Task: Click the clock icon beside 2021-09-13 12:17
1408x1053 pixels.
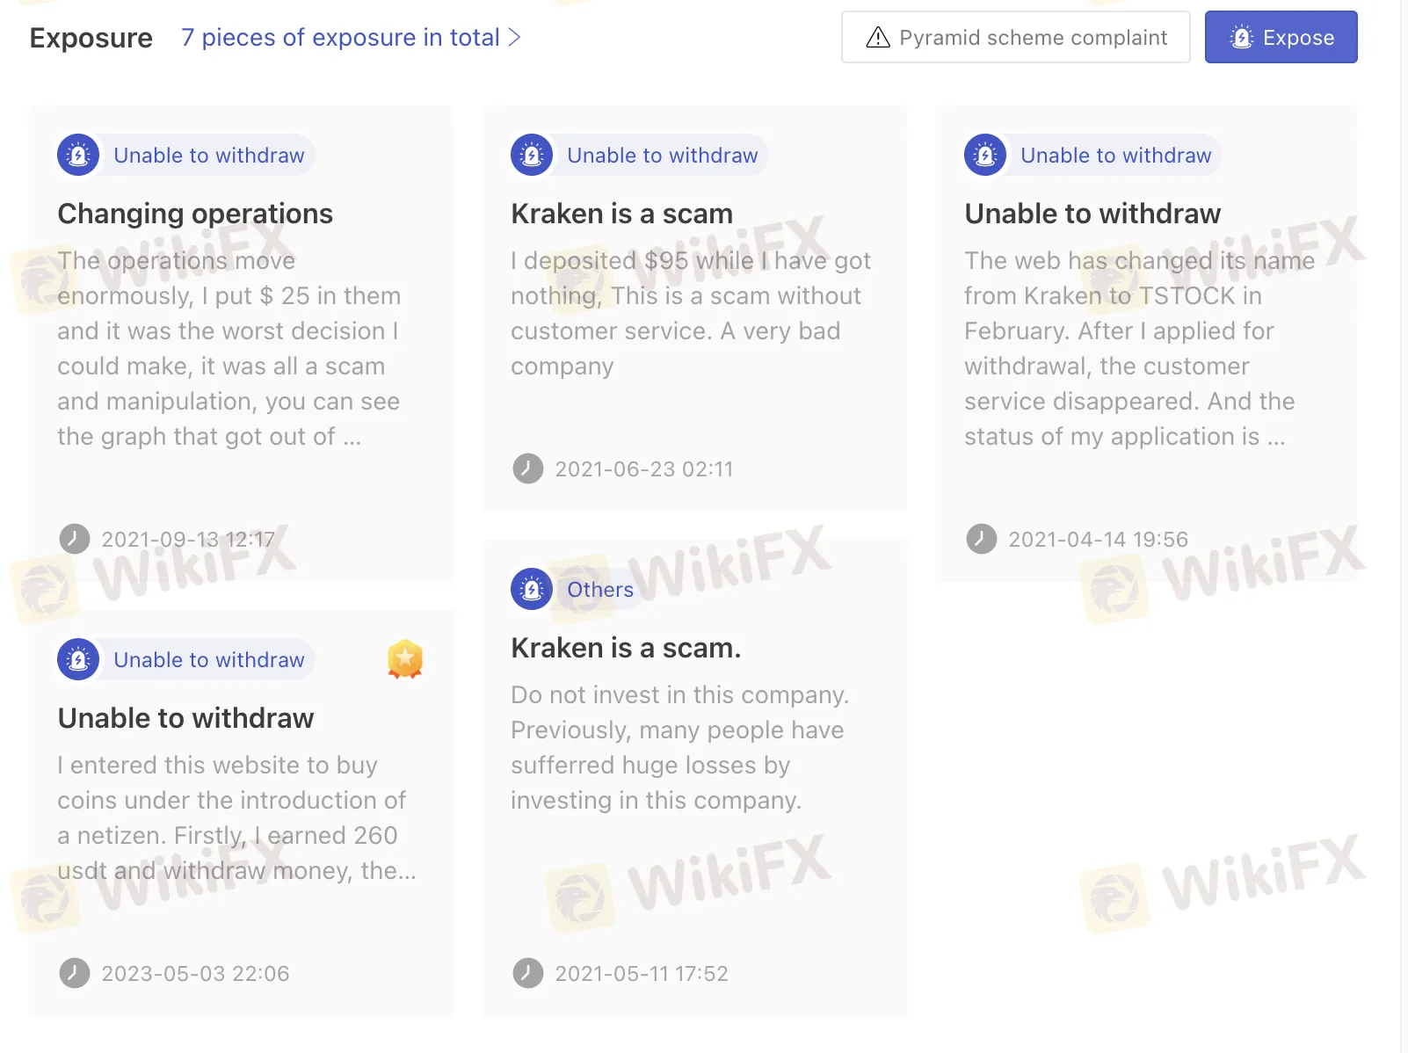Action: [75, 539]
